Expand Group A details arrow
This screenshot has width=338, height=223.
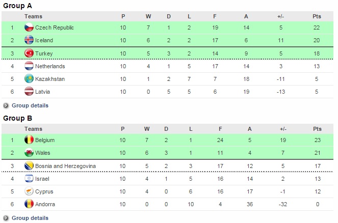pos(6,106)
